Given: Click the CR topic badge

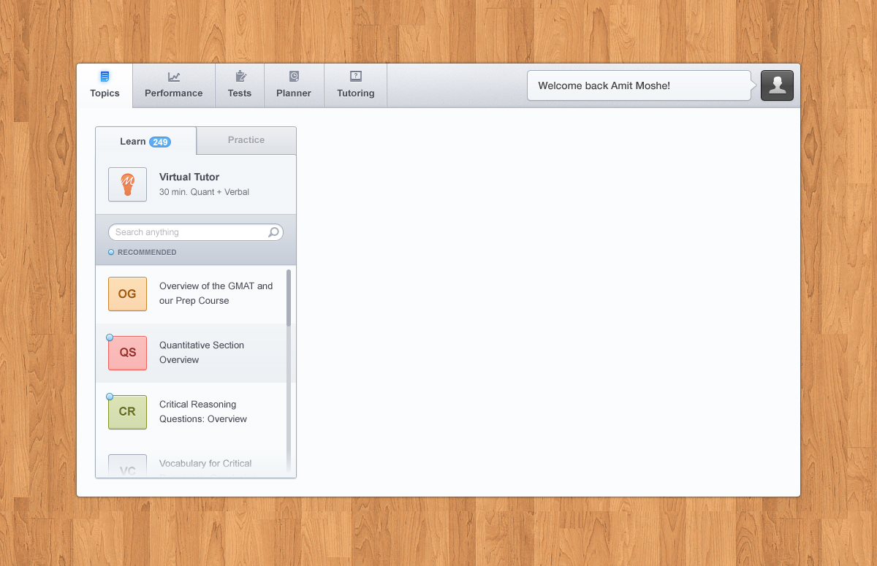Looking at the screenshot, I should [127, 412].
